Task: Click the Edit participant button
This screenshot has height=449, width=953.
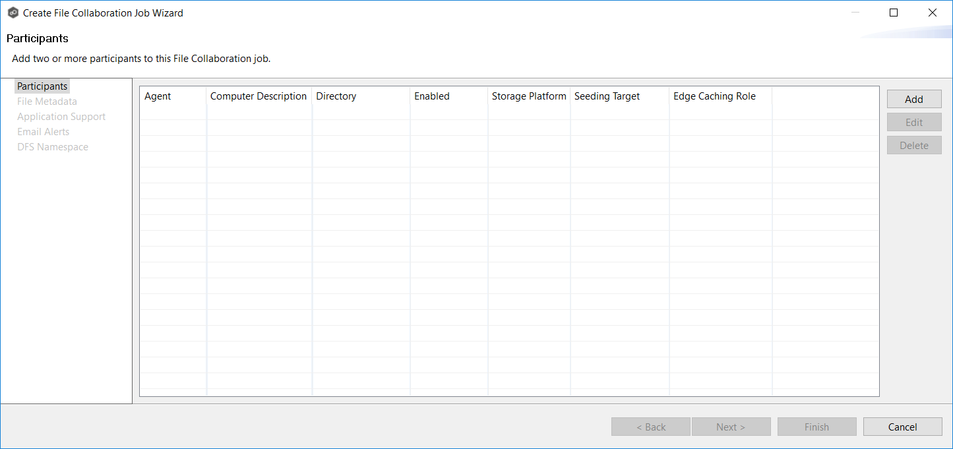Action: (x=913, y=123)
